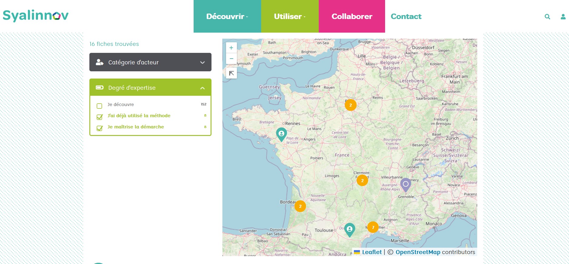
Task: Check the "Je découvre" checkbox
Action: (x=99, y=106)
